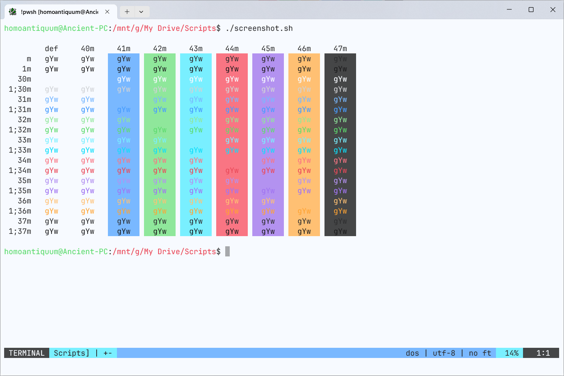564x376 pixels.
Task: Minimize the terminal window
Action: (509, 10)
